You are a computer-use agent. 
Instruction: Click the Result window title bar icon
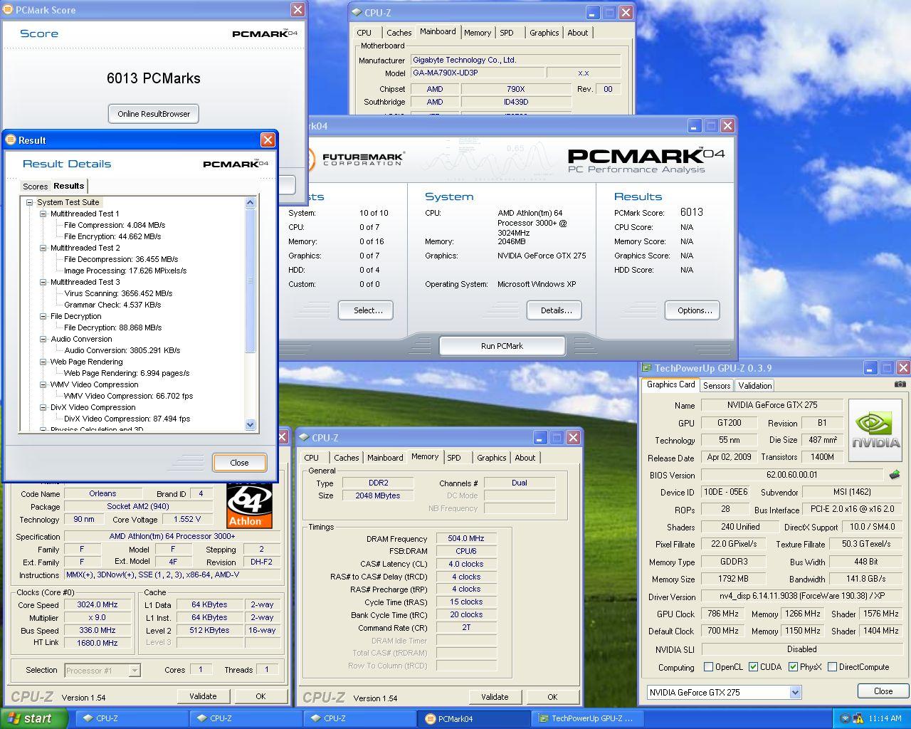tap(11, 140)
